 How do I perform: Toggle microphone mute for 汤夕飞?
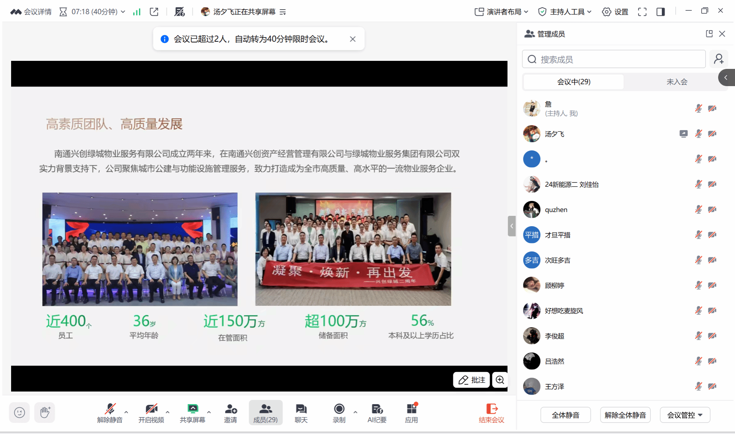click(x=698, y=134)
